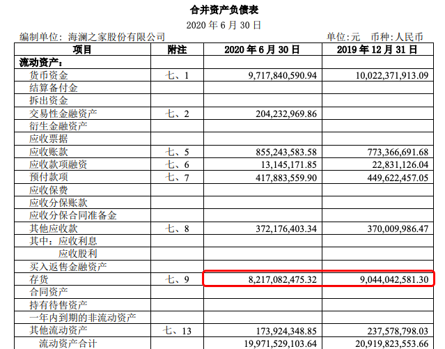The image size is (445, 349).
Task: Click the 单位:元 币种:人民币 label
Action: (375, 37)
